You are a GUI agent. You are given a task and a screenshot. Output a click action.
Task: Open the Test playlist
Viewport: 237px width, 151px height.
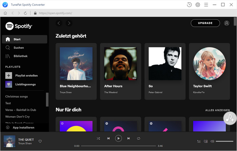pyautogui.click(x=8, y=103)
